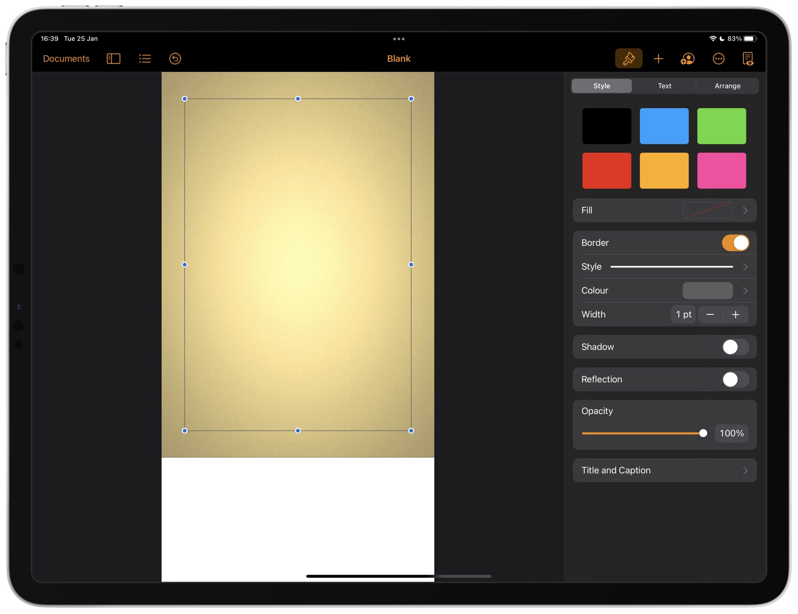
Task: Increase border width with plus button
Action: pos(736,314)
